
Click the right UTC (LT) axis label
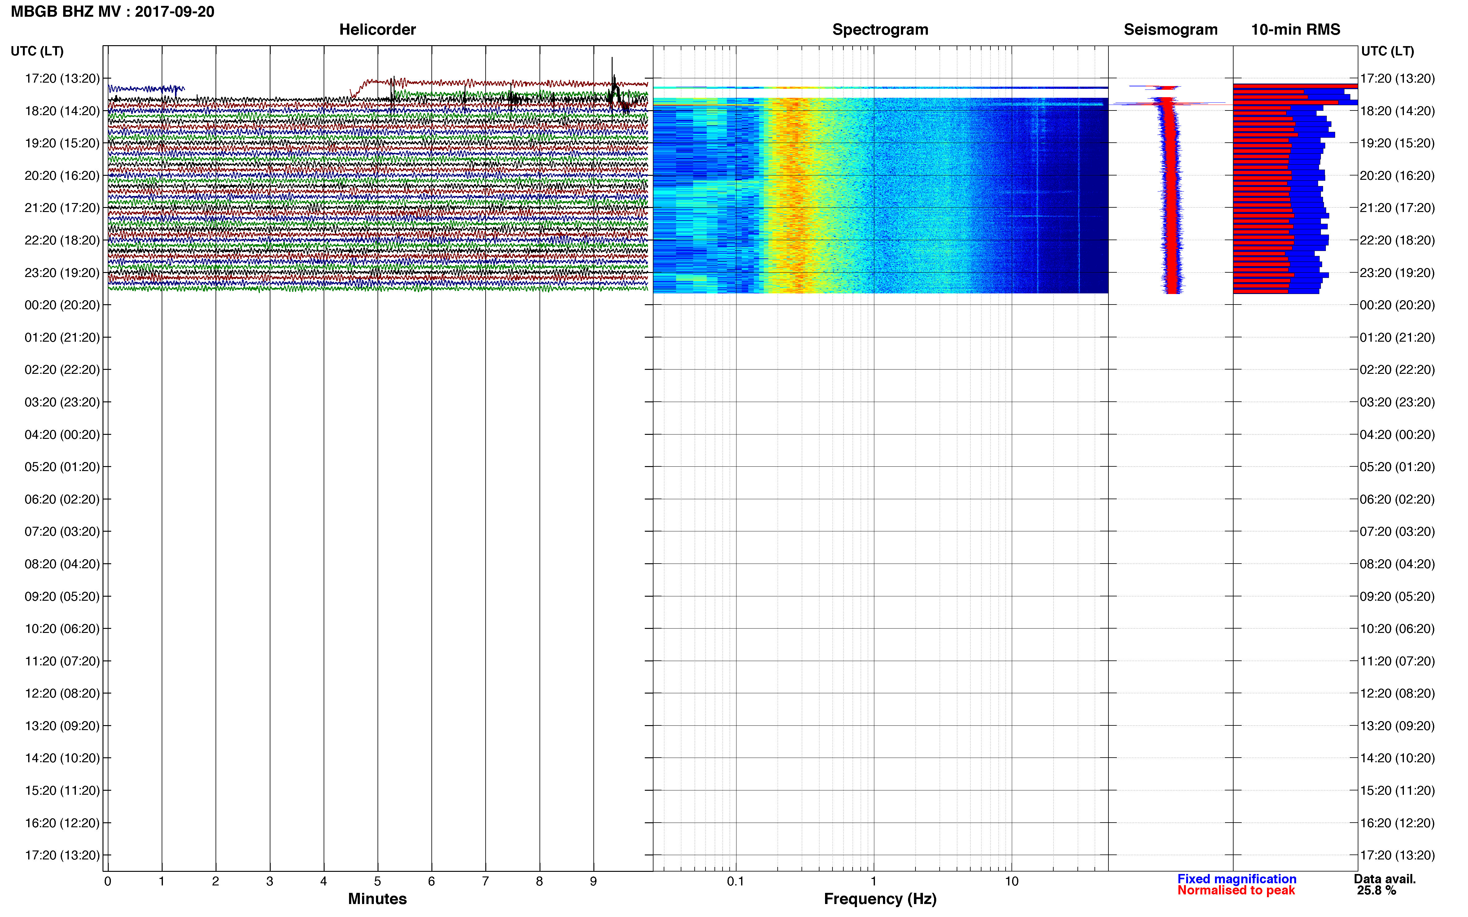1387,51
